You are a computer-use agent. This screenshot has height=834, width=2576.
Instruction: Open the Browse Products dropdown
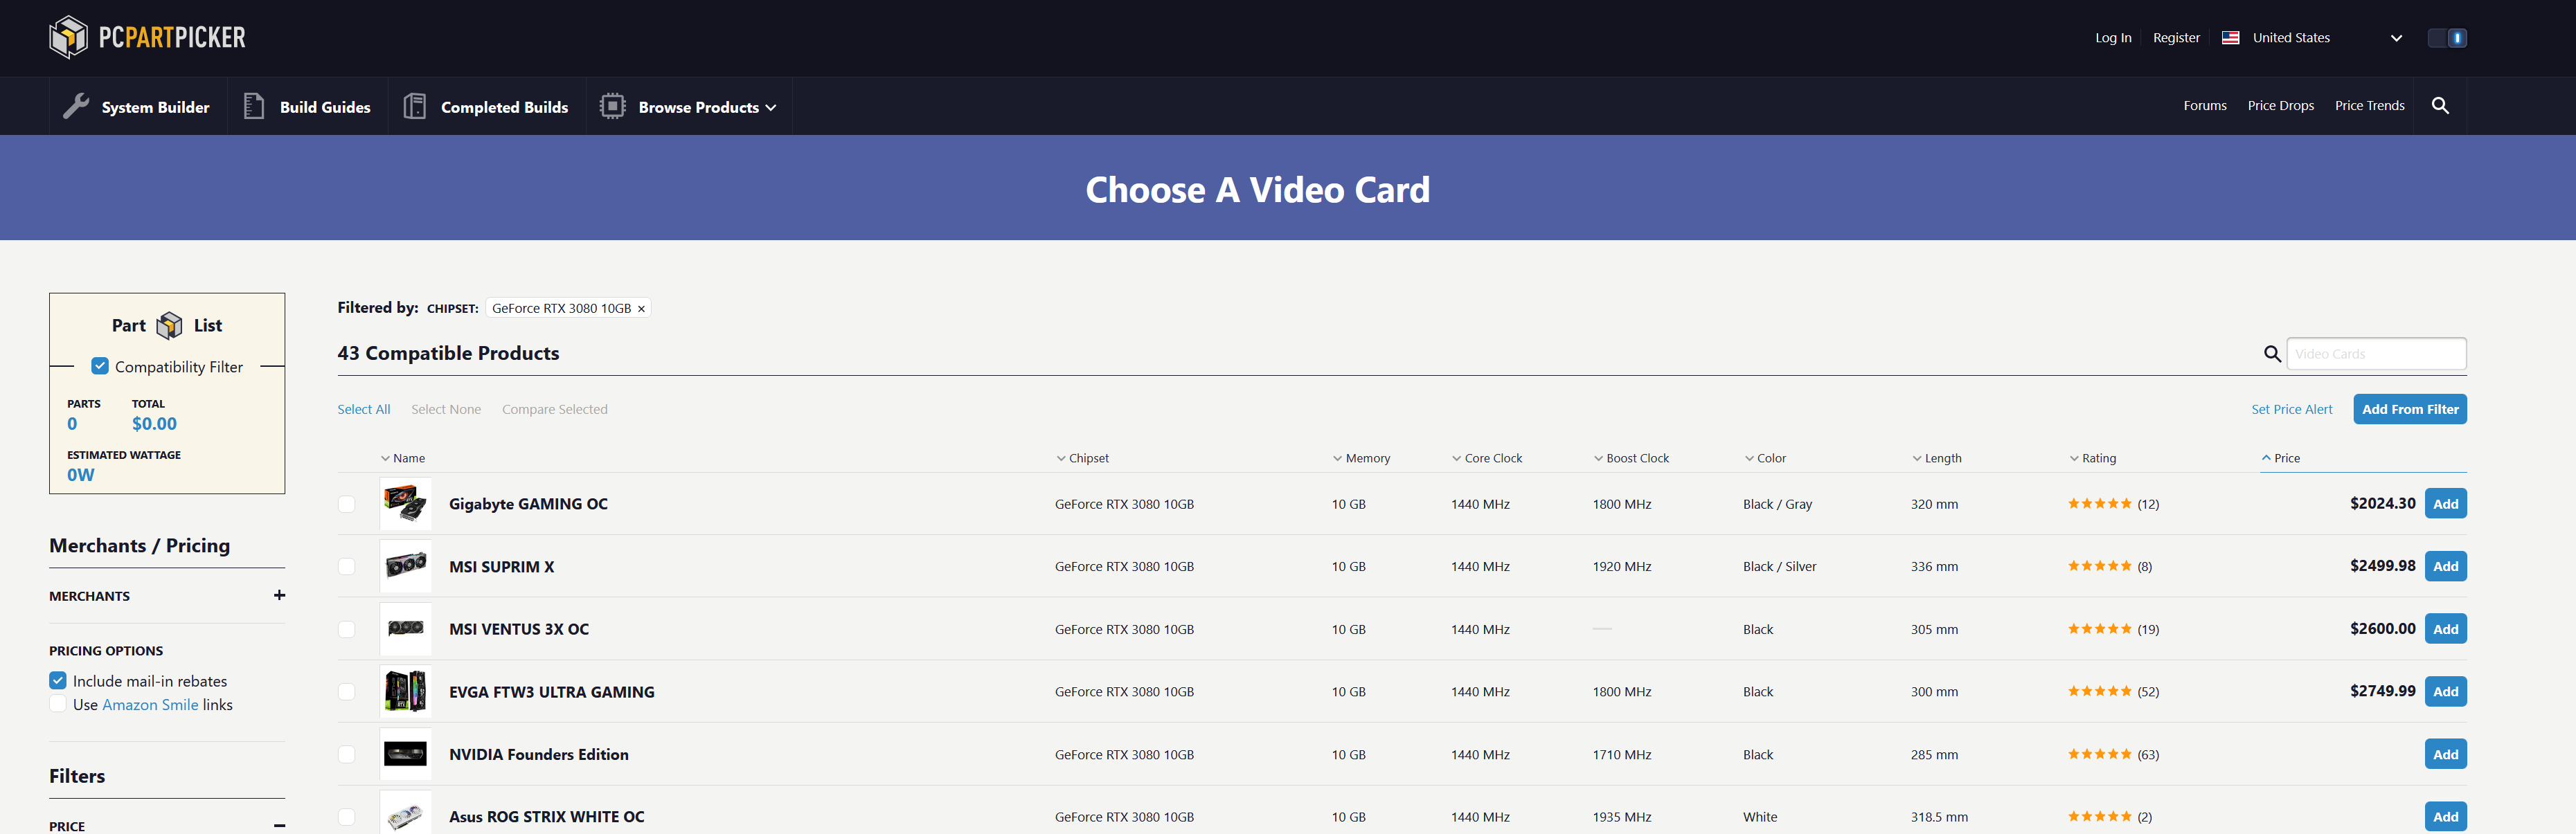tap(706, 107)
